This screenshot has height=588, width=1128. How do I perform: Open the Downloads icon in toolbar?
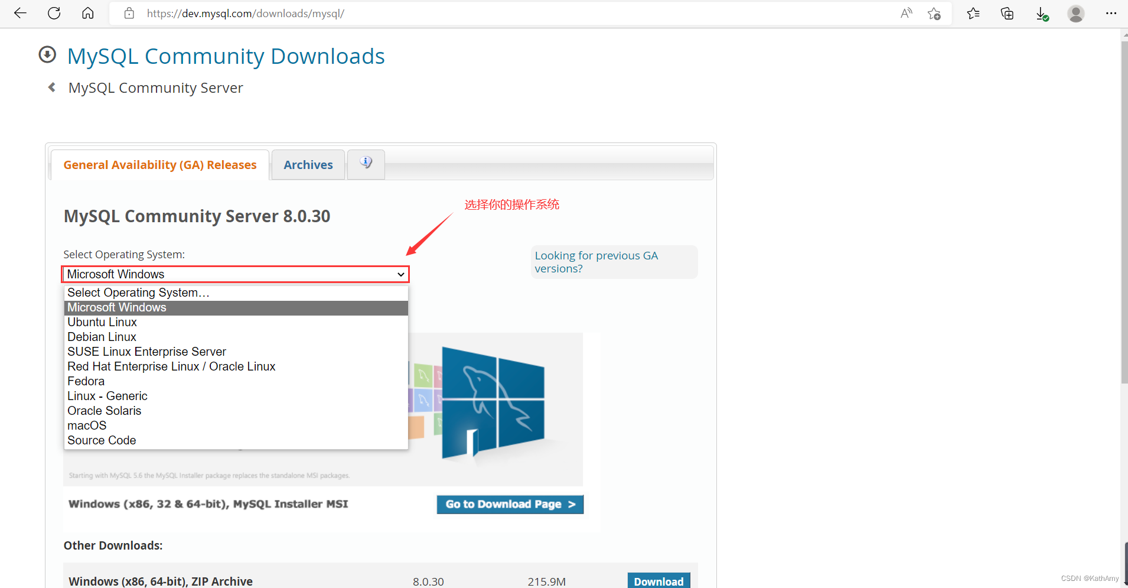(x=1042, y=14)
